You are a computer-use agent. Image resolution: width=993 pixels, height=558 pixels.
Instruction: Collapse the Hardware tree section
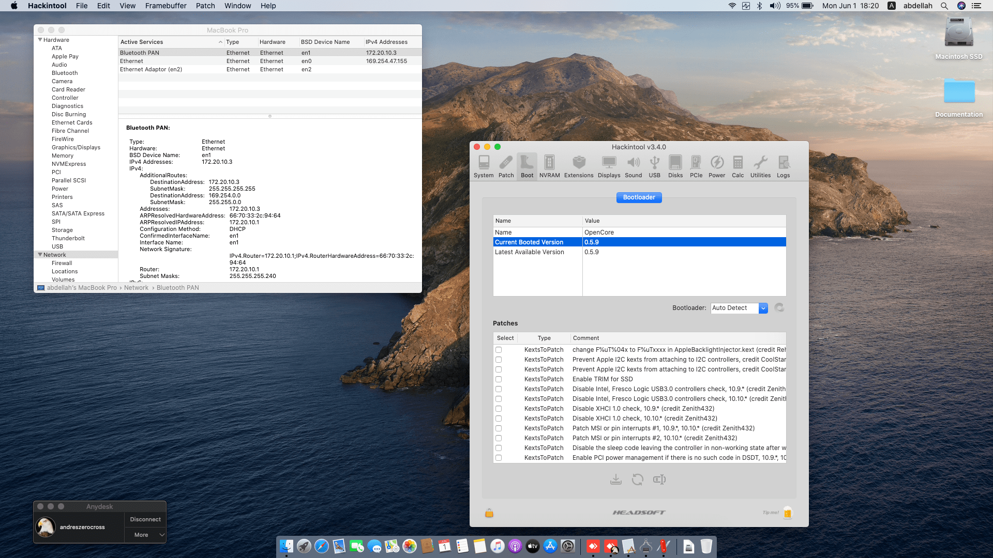[x=40, y=40]
